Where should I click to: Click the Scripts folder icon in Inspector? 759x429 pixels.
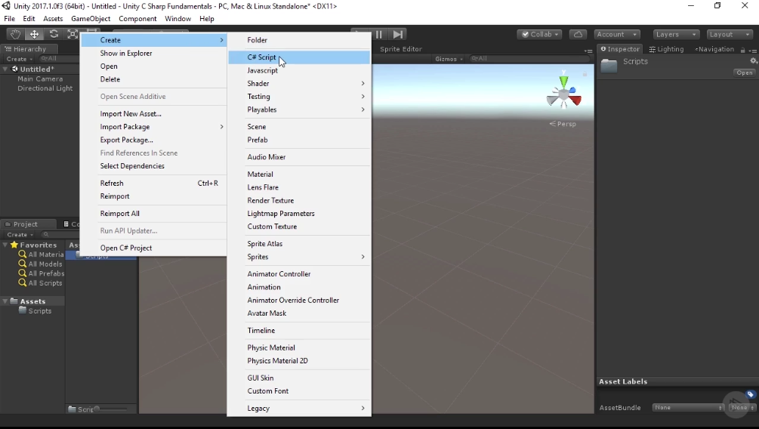point(609,66)
